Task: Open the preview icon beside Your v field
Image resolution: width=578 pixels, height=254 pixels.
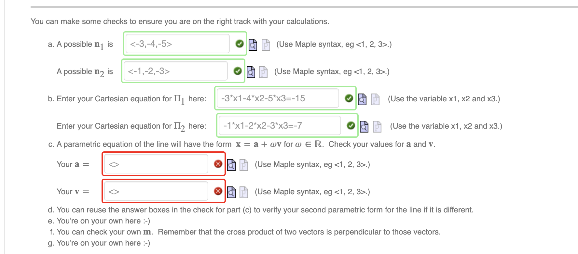Action: point(231,192)
